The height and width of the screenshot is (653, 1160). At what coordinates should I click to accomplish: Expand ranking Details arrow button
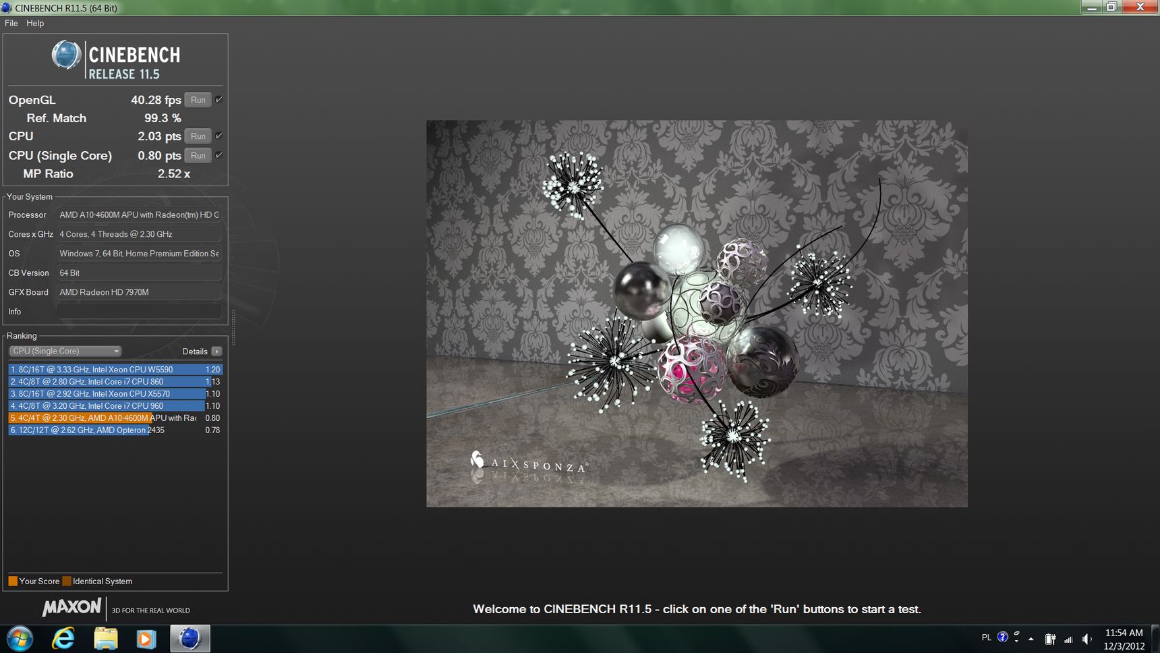coord(216,351)
